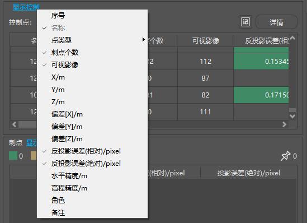Click the green cell 0.1534
This screenshot has height=223, width=307.
(261, 62)
